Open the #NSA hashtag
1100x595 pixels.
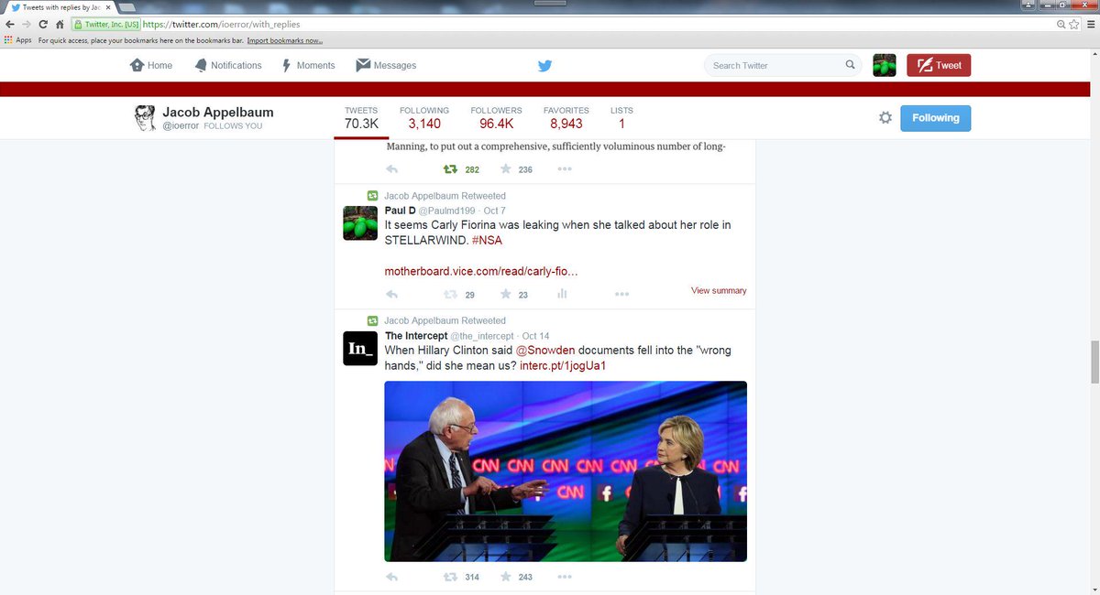(x=488, y=240)
